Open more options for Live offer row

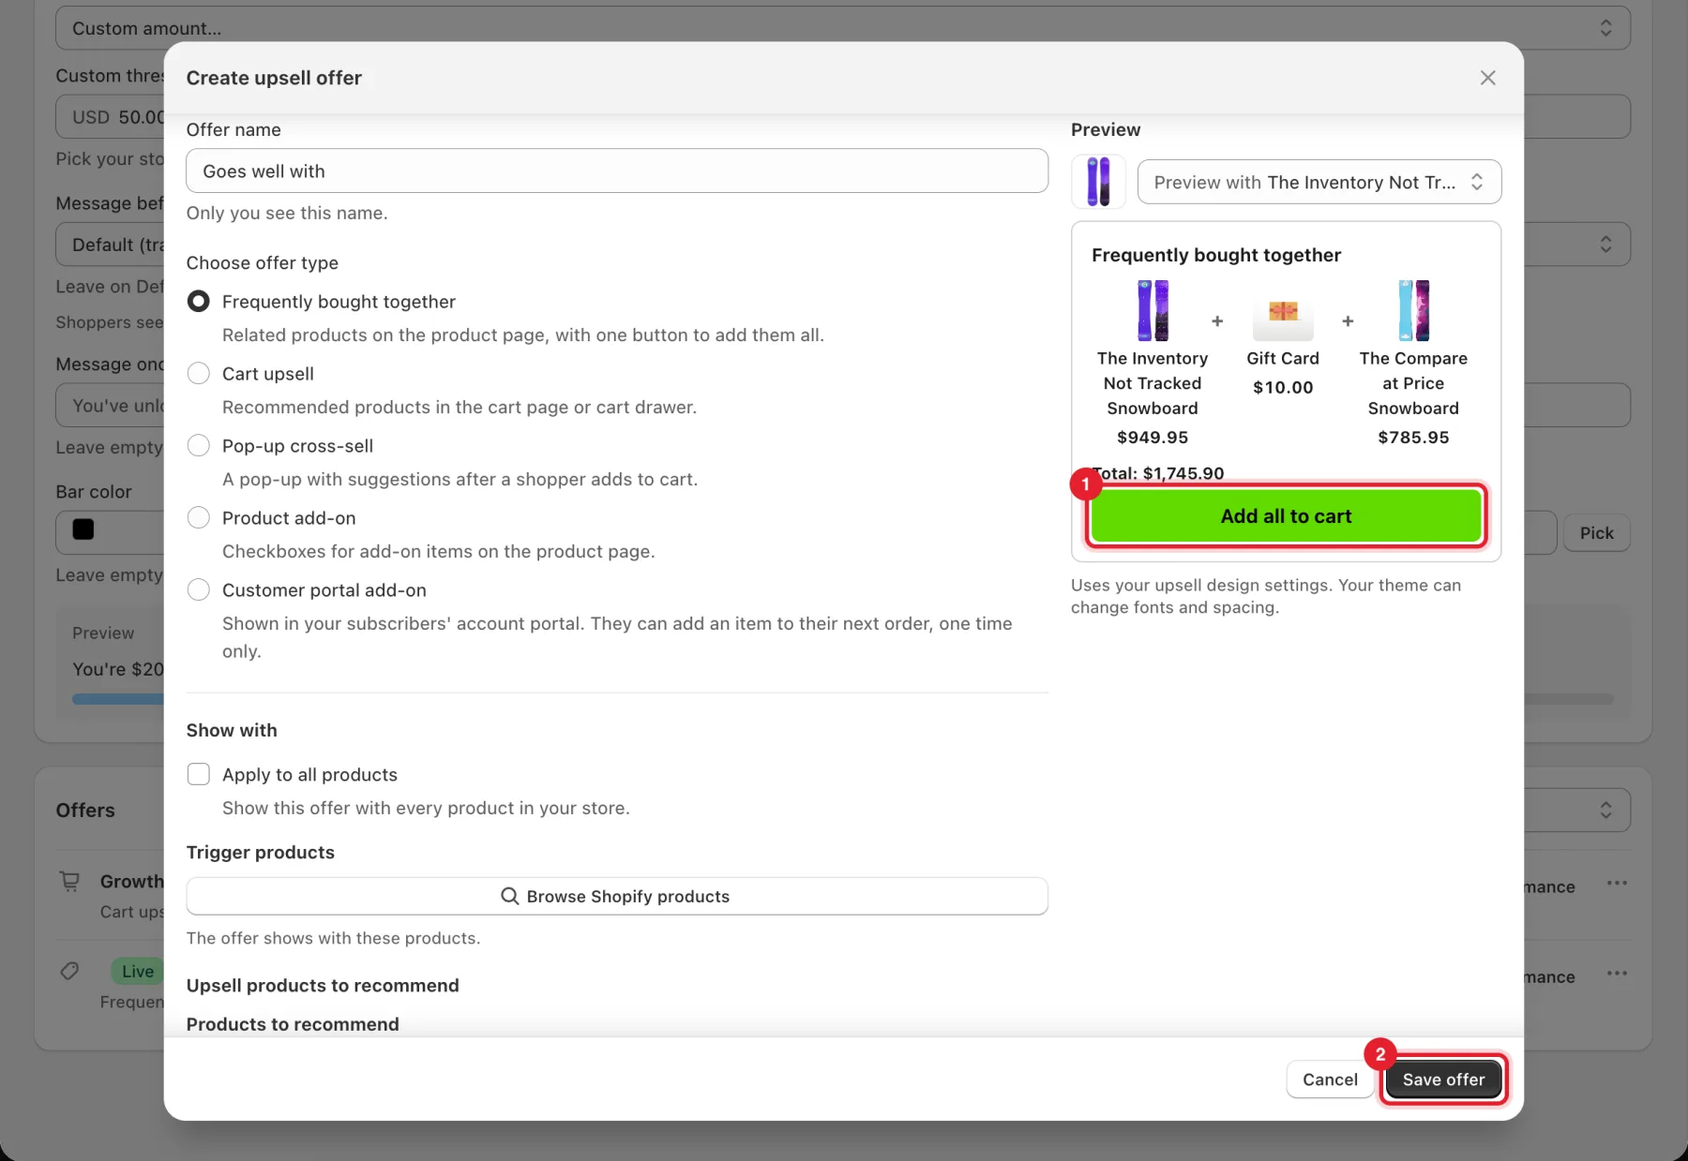point(1617,974)
